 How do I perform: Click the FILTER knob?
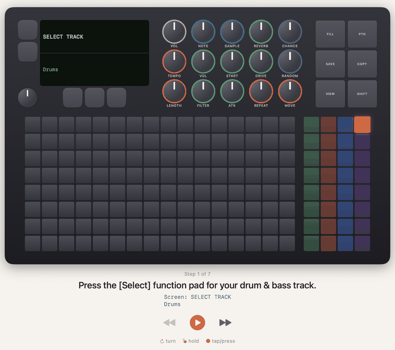click(x=203, y=91)
